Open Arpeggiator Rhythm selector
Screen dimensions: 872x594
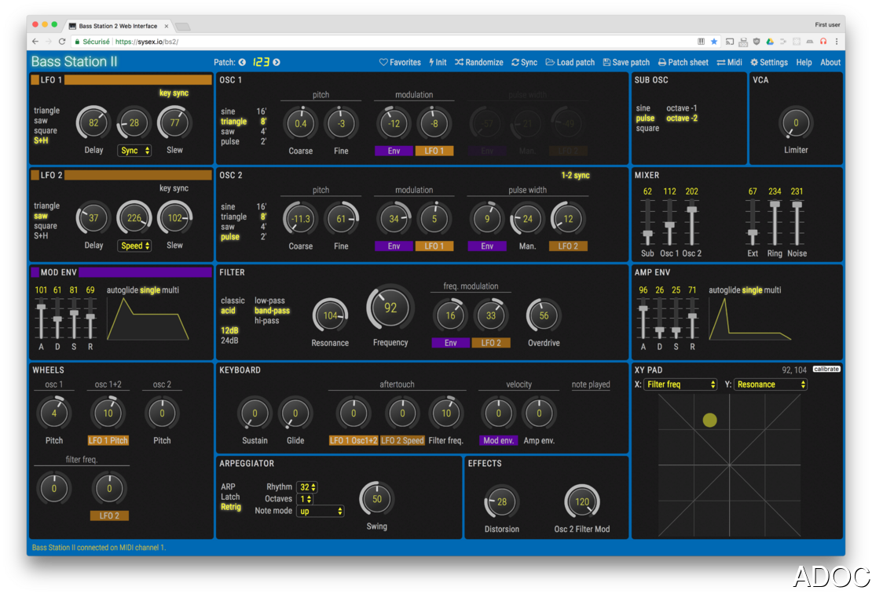(307, 486)
